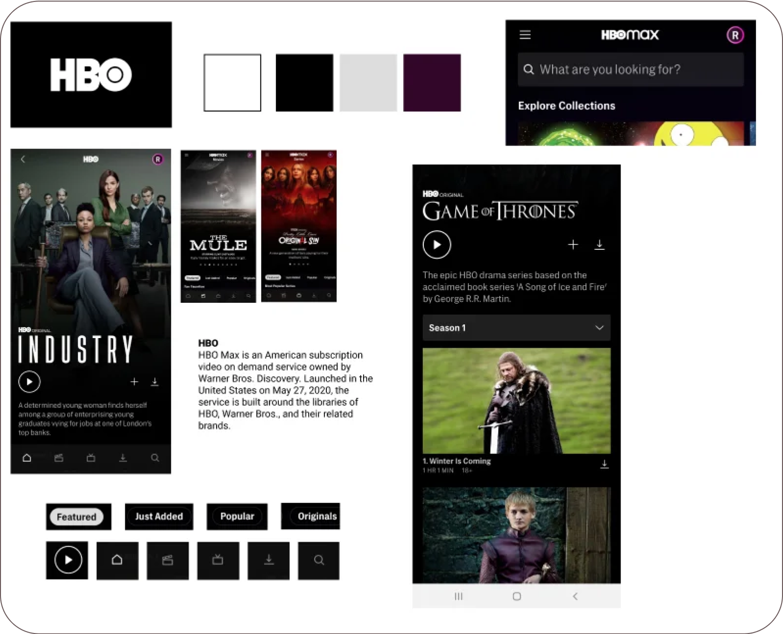This screenshot has height=634, width=783.
Task: Tap TV series icon in Industry bottom navigation
Action: click(91, 458)
